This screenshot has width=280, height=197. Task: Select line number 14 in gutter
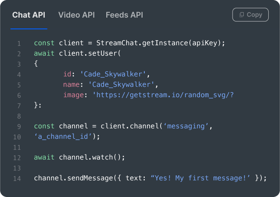tap(18, 178)
